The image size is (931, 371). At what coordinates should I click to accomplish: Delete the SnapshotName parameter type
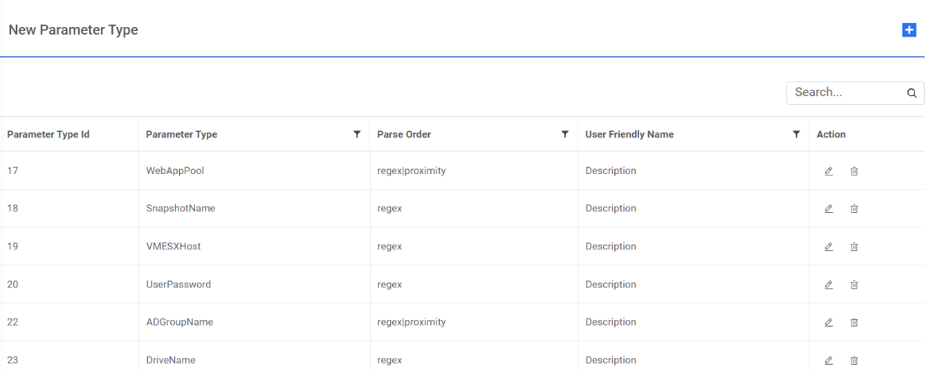854,209
